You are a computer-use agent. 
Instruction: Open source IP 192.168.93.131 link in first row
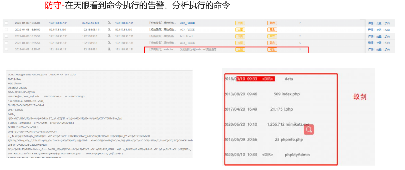click(58, 23)
